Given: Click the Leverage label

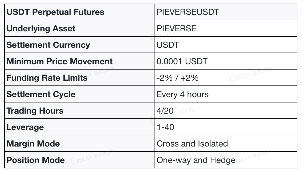Looking at the screenshot, I should [x=25, y=127].
